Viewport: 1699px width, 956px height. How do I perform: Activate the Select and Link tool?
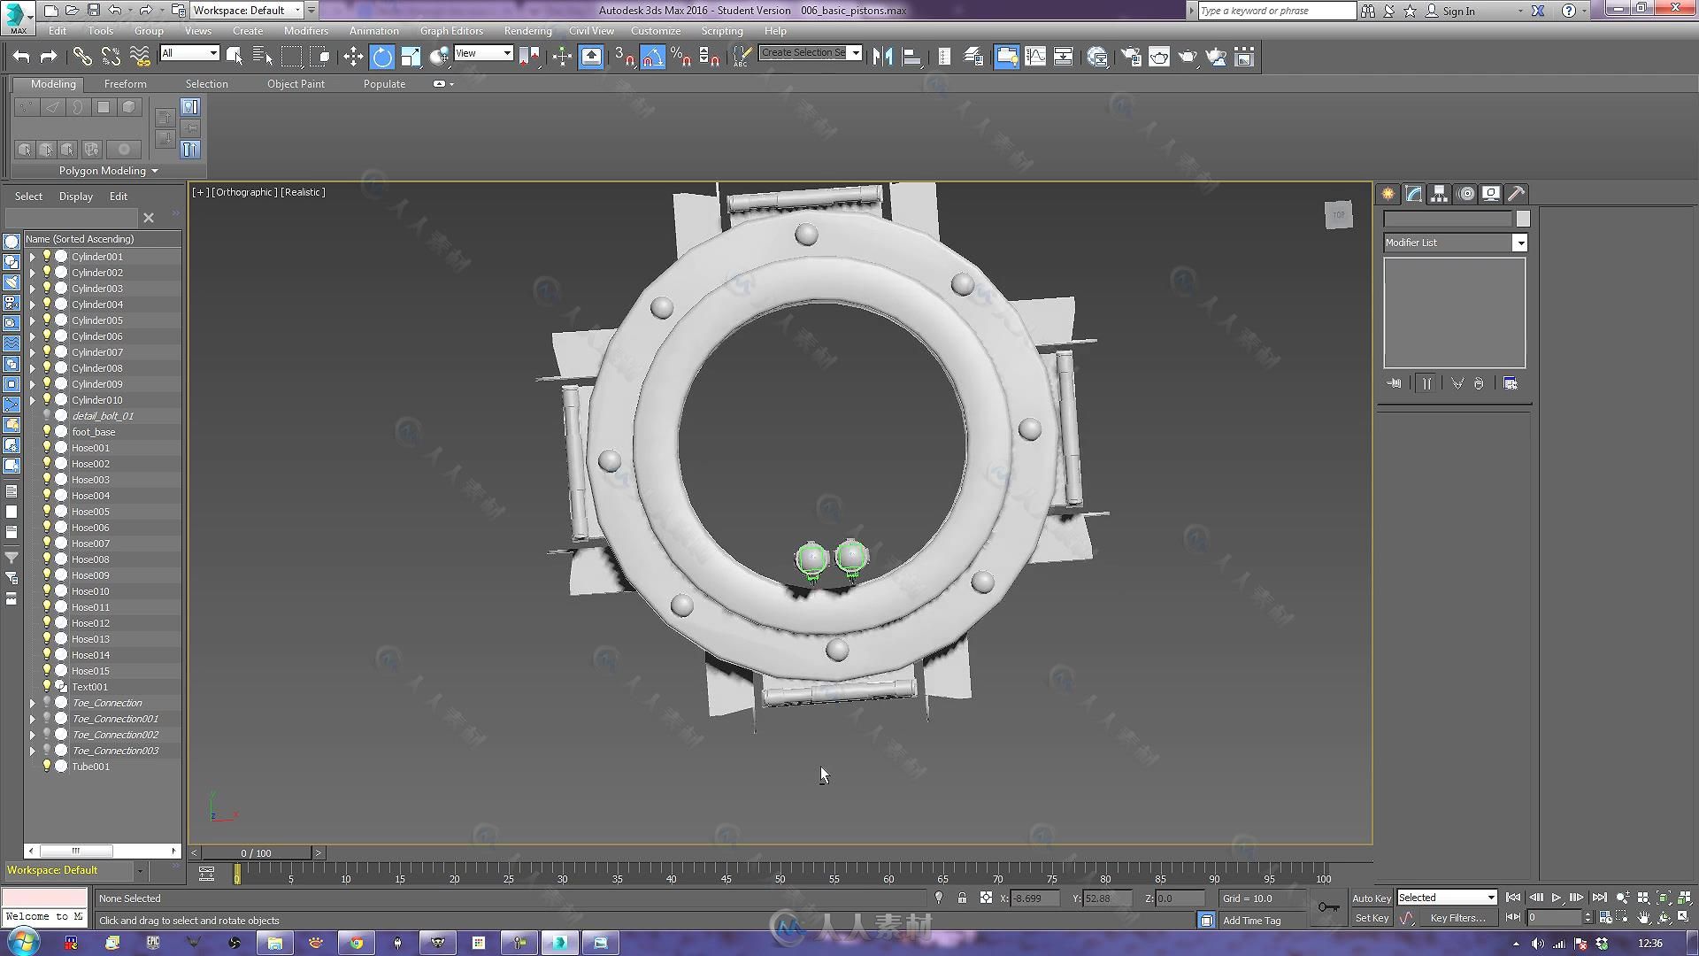tap(81, 57)
